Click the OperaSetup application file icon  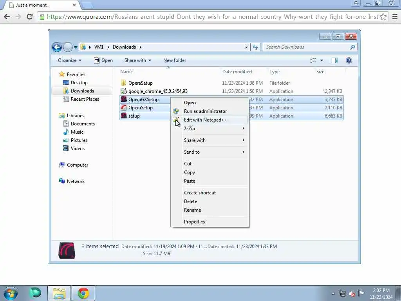coord(124,107)
